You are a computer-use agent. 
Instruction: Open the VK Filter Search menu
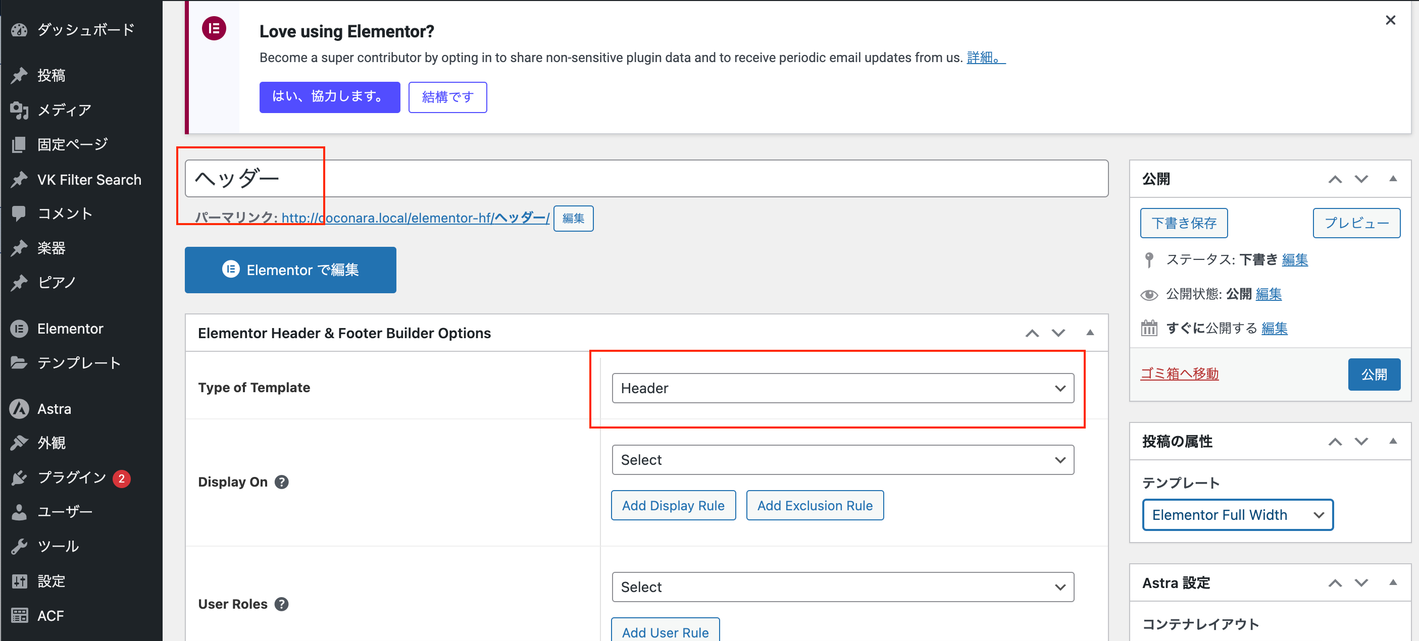tap(89, 180)
